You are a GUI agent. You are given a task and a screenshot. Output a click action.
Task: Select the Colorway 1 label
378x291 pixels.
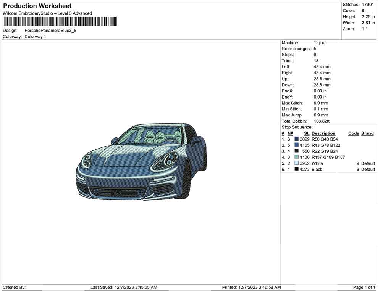[x=34, y=36]
